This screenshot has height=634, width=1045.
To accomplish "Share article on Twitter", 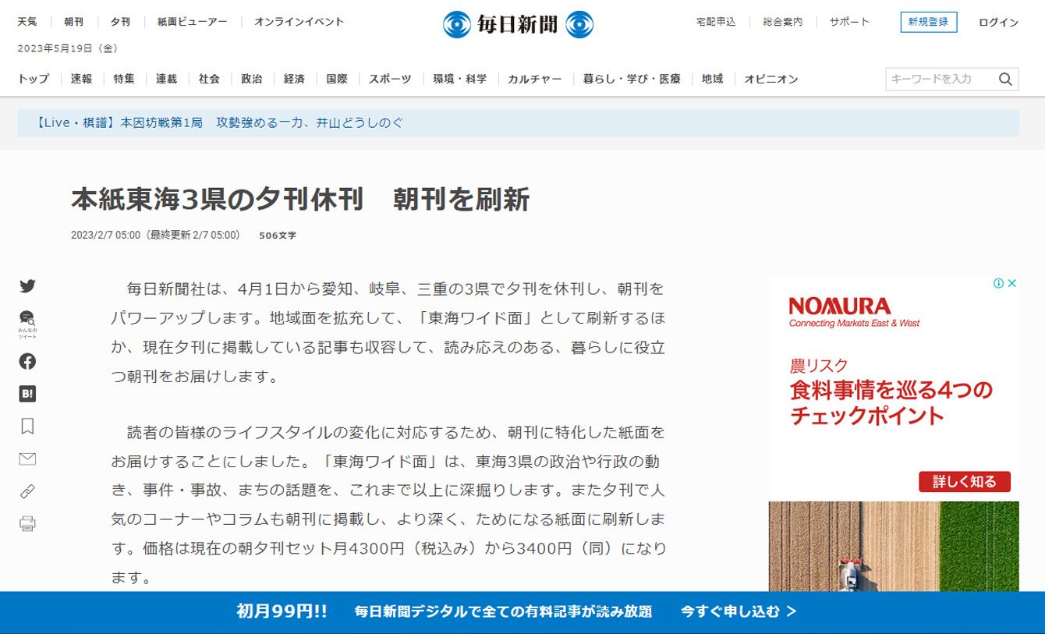I will pos(27,286).
